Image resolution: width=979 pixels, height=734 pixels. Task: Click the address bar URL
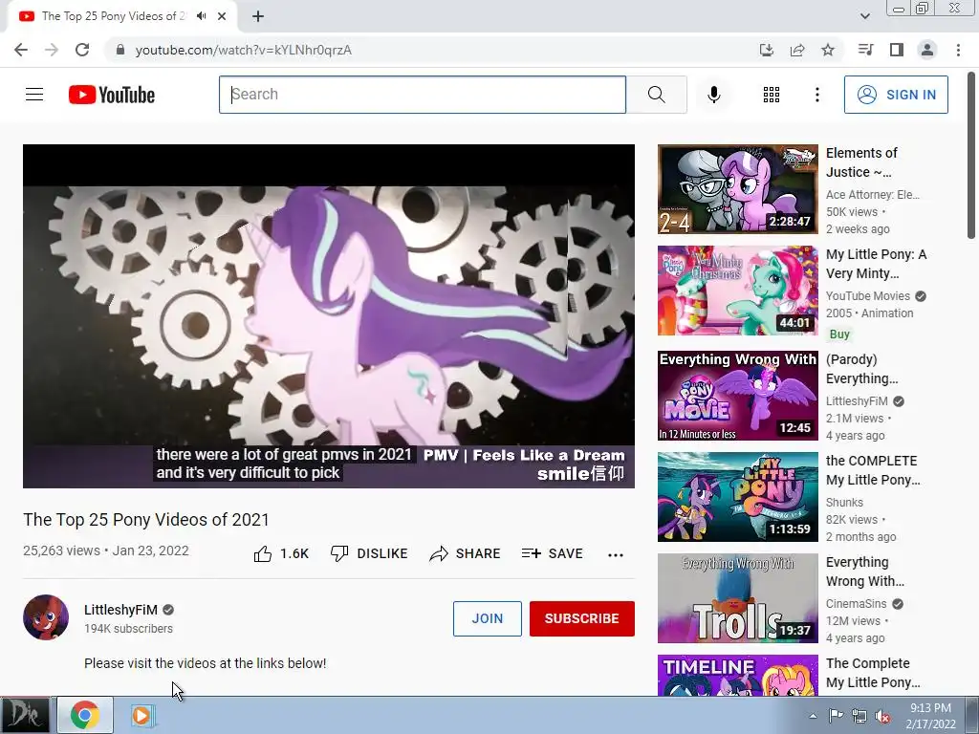(x=244, y=50)
